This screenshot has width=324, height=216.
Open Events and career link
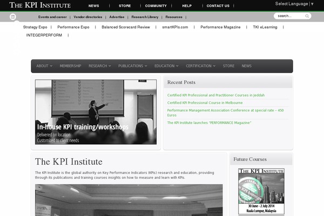tap(52, 17)
